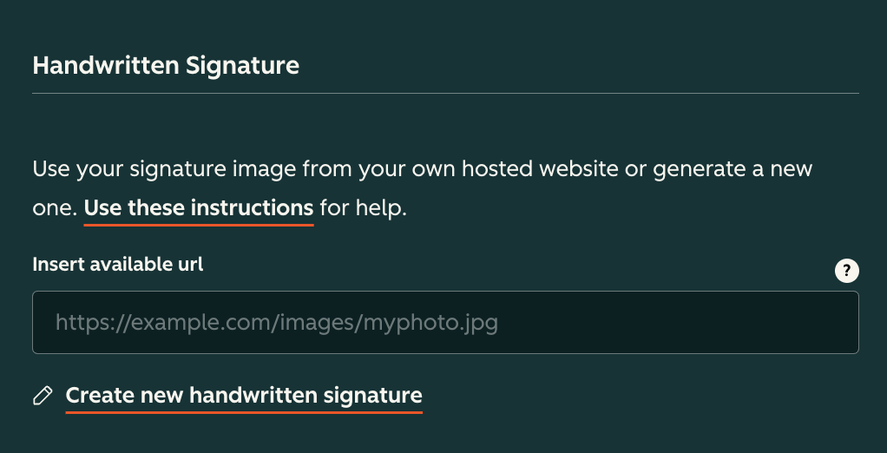Click the example.com placeholder text in field
The width and height of the screenshot is (887, 453).
(276, 324)
